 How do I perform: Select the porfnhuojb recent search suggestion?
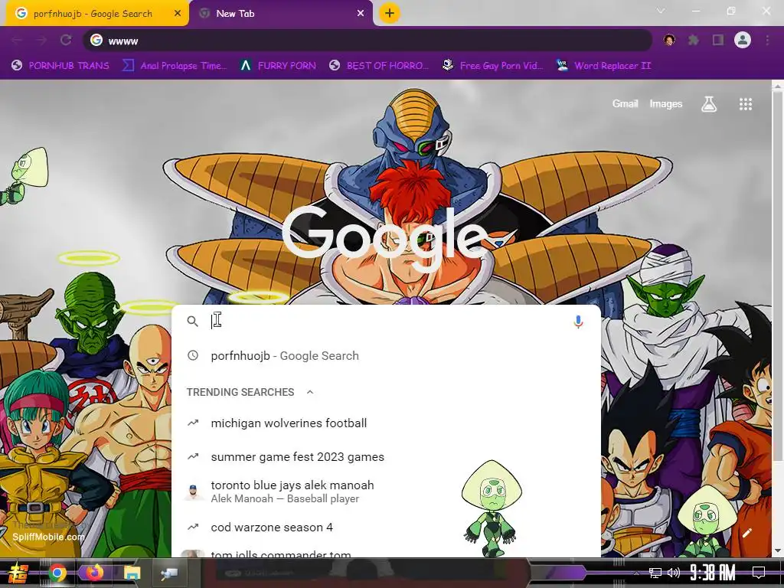point(386,355)
